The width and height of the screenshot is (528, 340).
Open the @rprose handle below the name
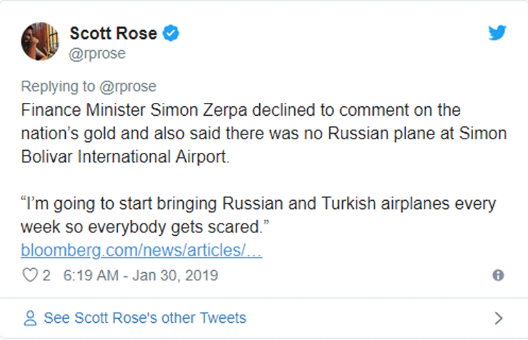pos(97,53)
